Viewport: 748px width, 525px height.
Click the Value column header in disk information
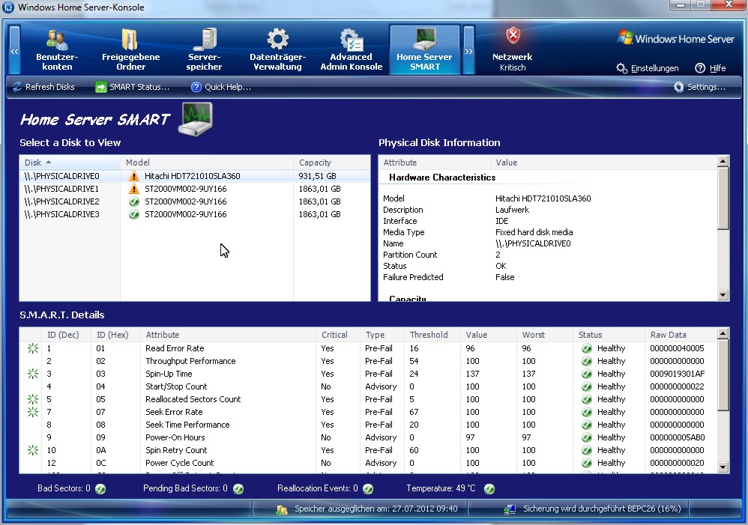click(x=604, y=163)
